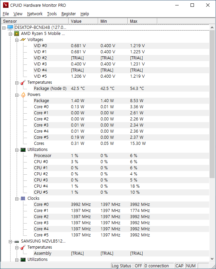Click the CPU Temperatures thermometer icon
216x269 pixels.
pyautogui.click(x=23, y=82)
